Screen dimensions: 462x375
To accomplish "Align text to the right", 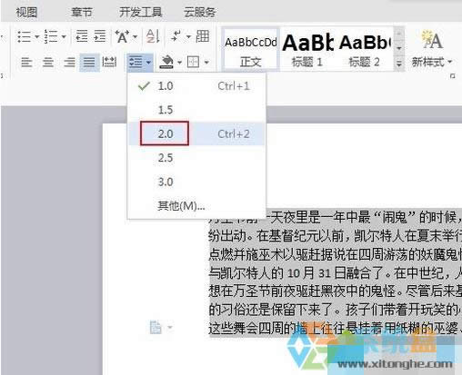I will (69, 63).
